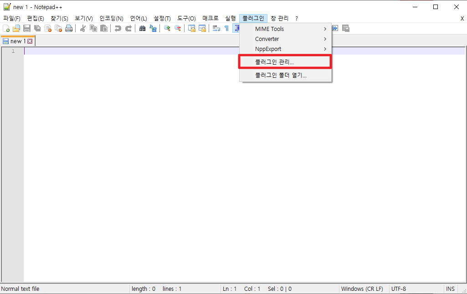Click line number 1 in the margin
Screen dimensions: 467x294
click(x=13, y=51)
